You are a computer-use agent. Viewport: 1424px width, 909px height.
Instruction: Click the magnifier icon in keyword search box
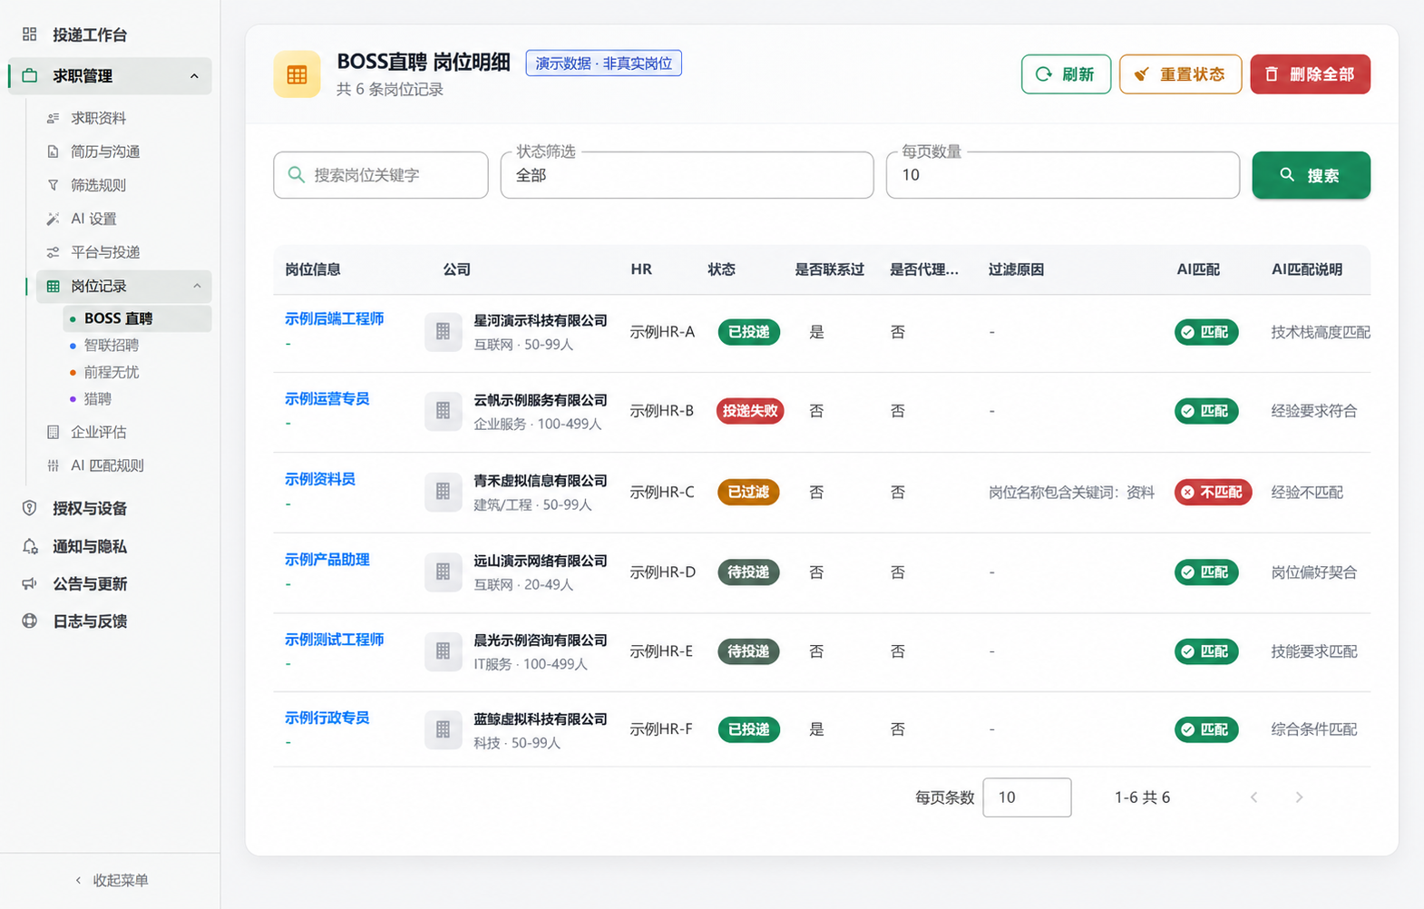coord(296,174)
